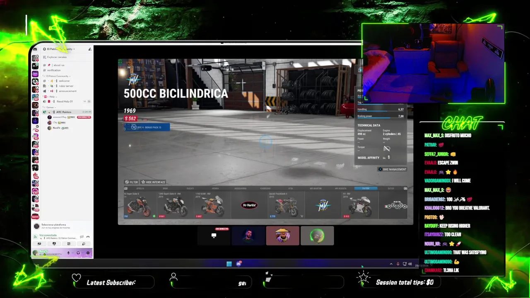Image resolution: width=530 pixels, height=298 pixels.
Task: Click the EN DIRECTO screen share tile
Action: tap(214, 236)
